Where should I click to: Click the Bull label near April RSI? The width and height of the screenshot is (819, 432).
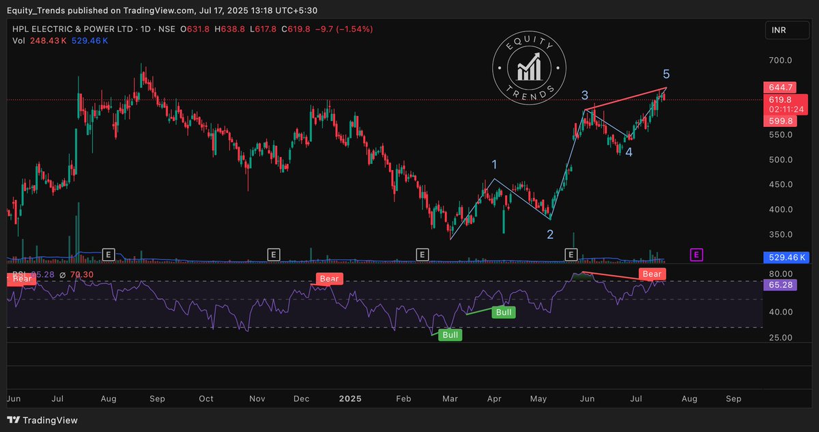pyautogui.click(x=505, y=312)
